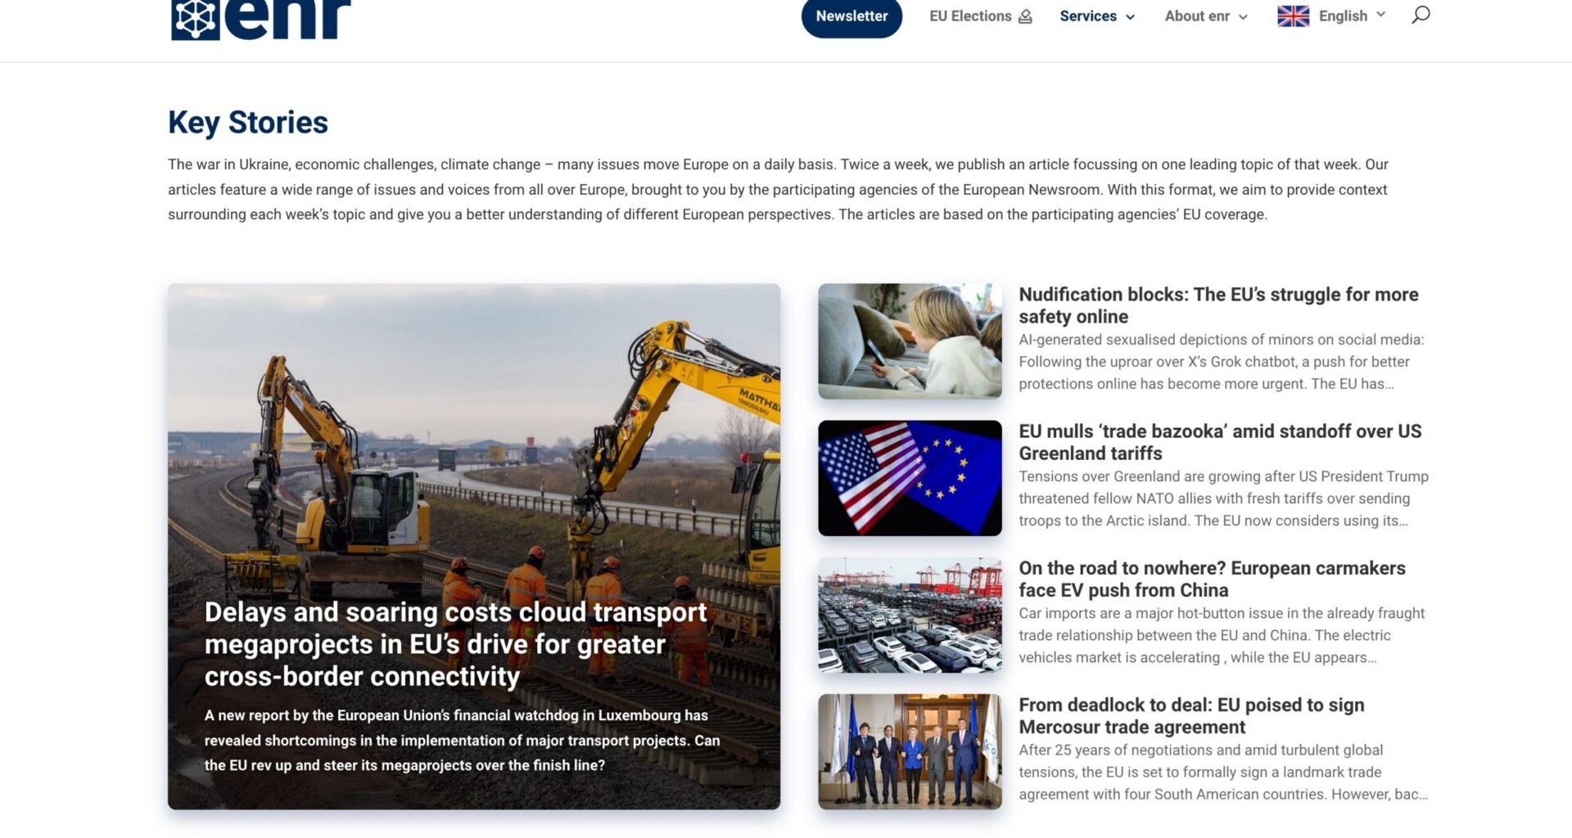
Task: Click the ballot box icon beside EU Elections
Action: click(x=1023, y=16)
